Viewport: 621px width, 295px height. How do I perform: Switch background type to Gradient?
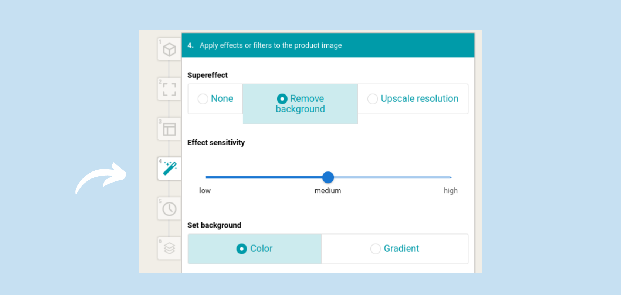[x=394, y=249]
